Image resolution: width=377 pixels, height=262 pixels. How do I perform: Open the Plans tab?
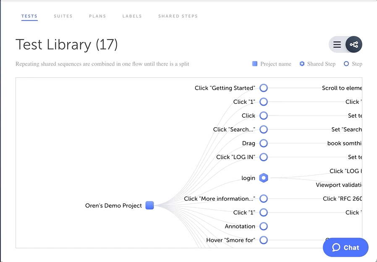pos(97,16)
